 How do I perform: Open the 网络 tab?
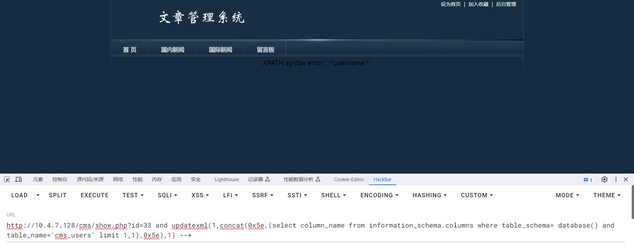(x=118, y=179)
